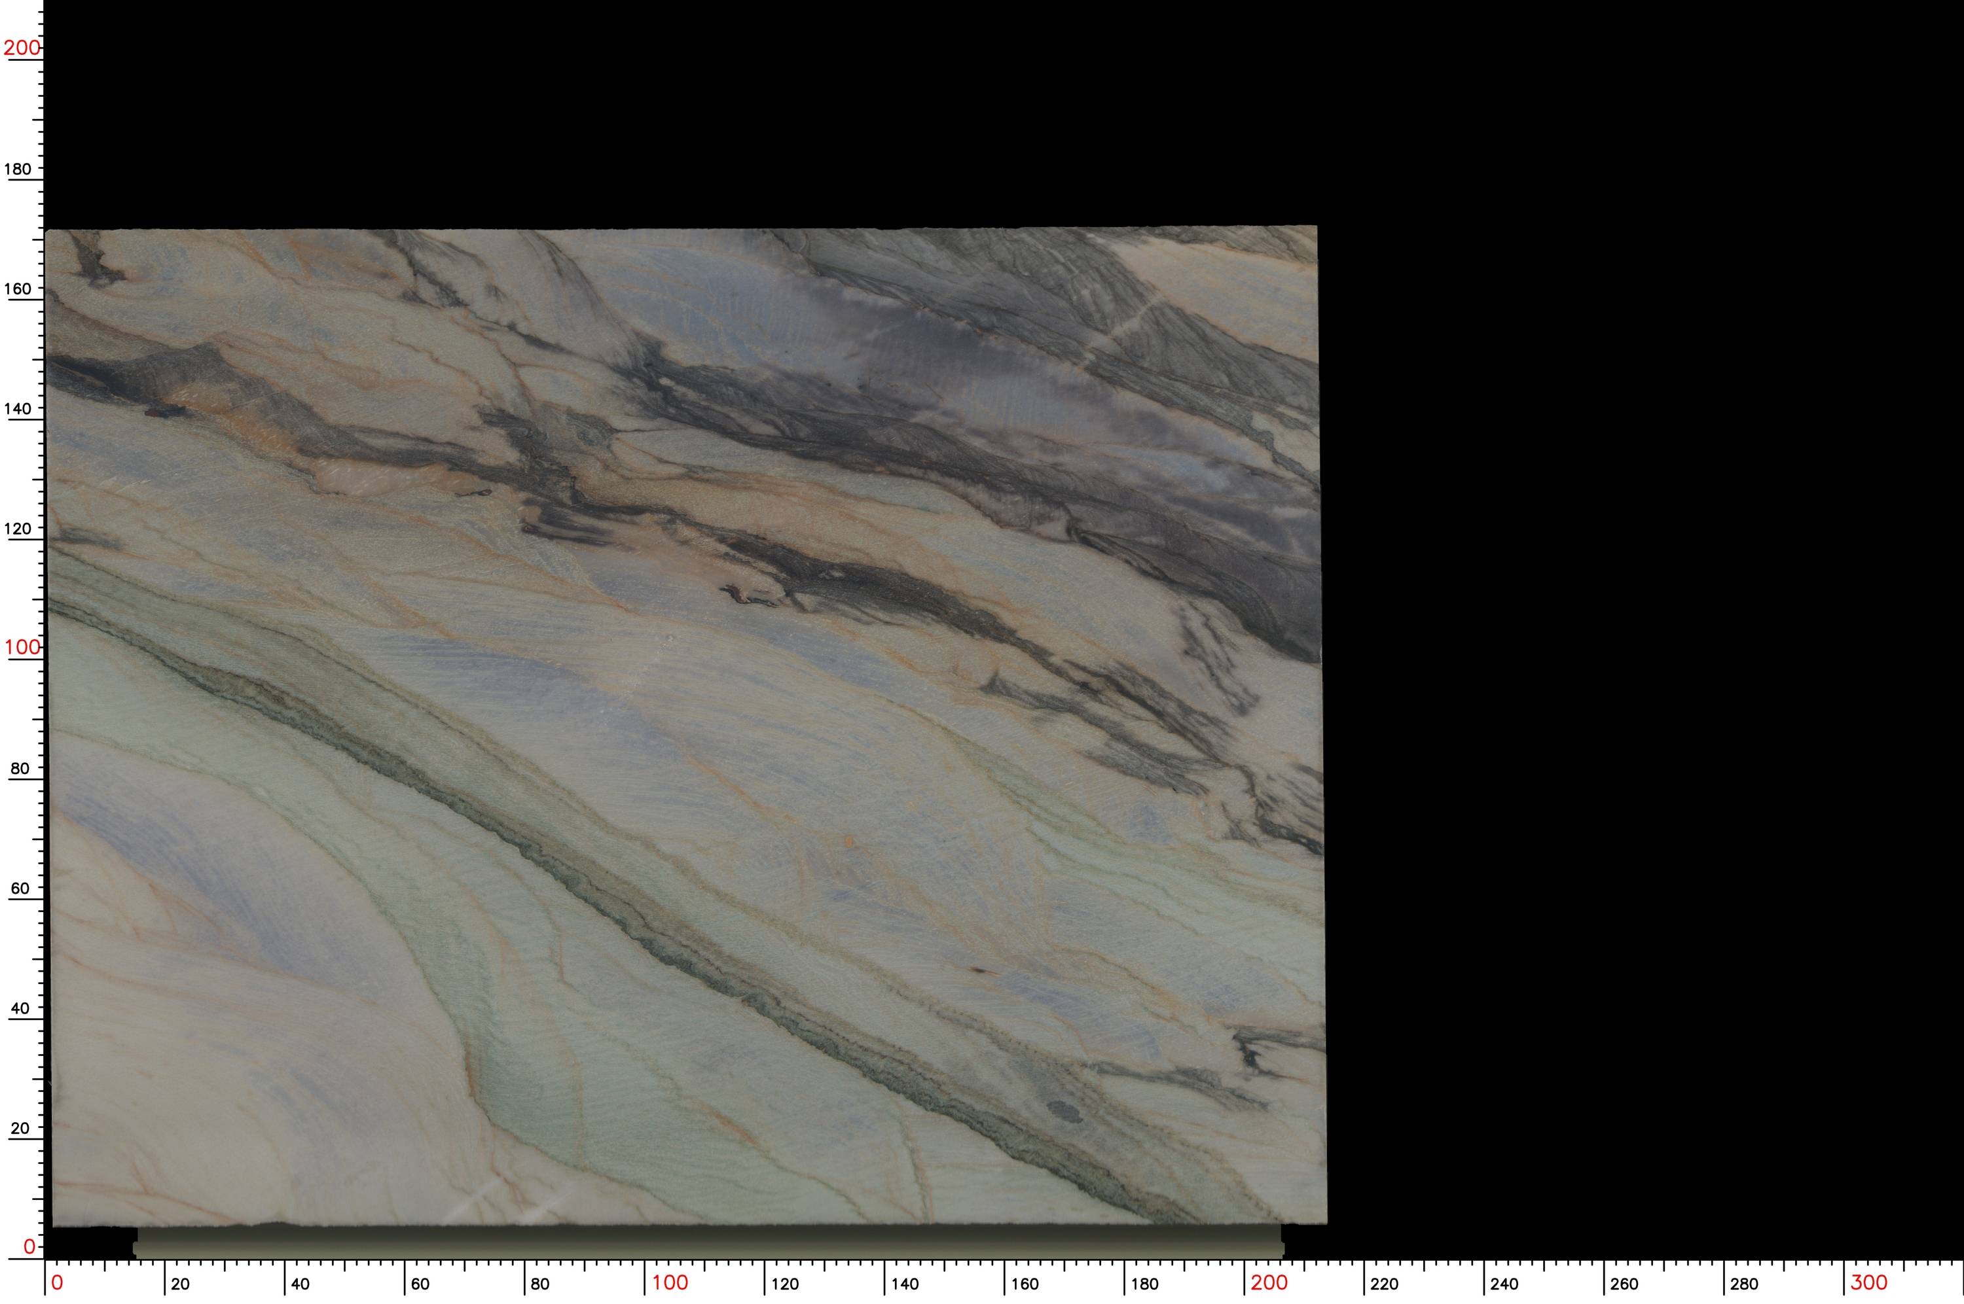Viewport: 1964px width, 1304px height.
Task: Select the 160 label on the horizontal ruler
Action: coord(1025,1284)
